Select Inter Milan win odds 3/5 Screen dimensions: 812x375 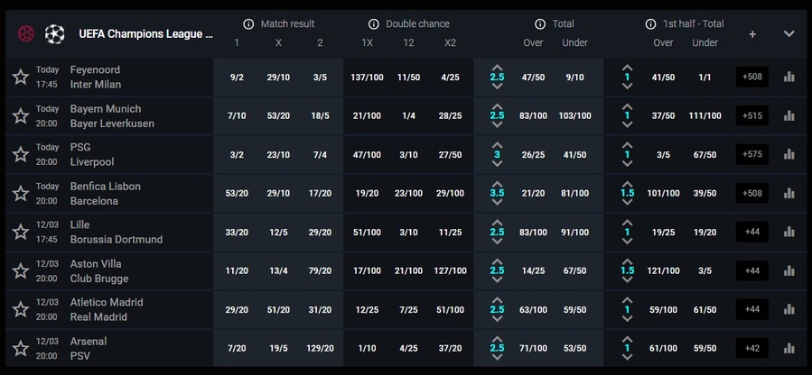pos(320,77)
